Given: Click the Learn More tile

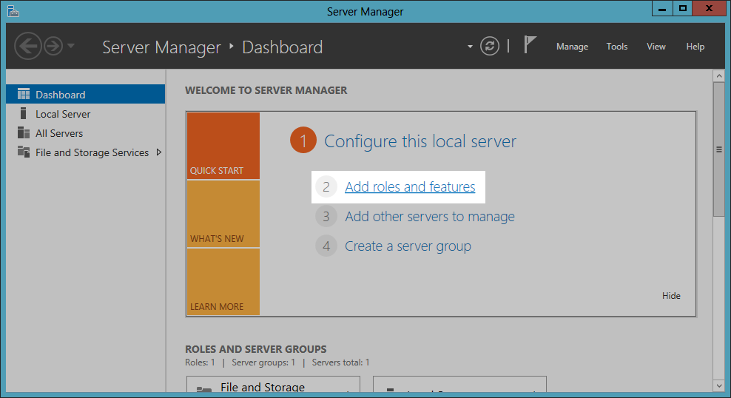Looking at the screenshot, I should (223, 282).
